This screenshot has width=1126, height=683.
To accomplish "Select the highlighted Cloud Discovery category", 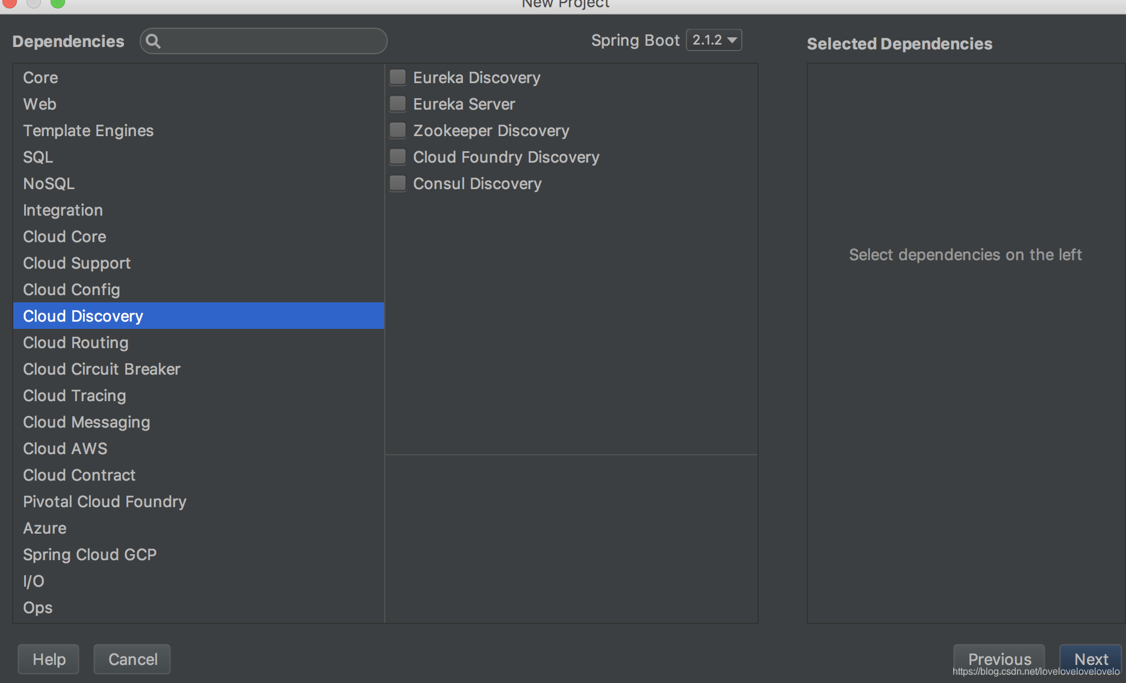I will point(199,316).
